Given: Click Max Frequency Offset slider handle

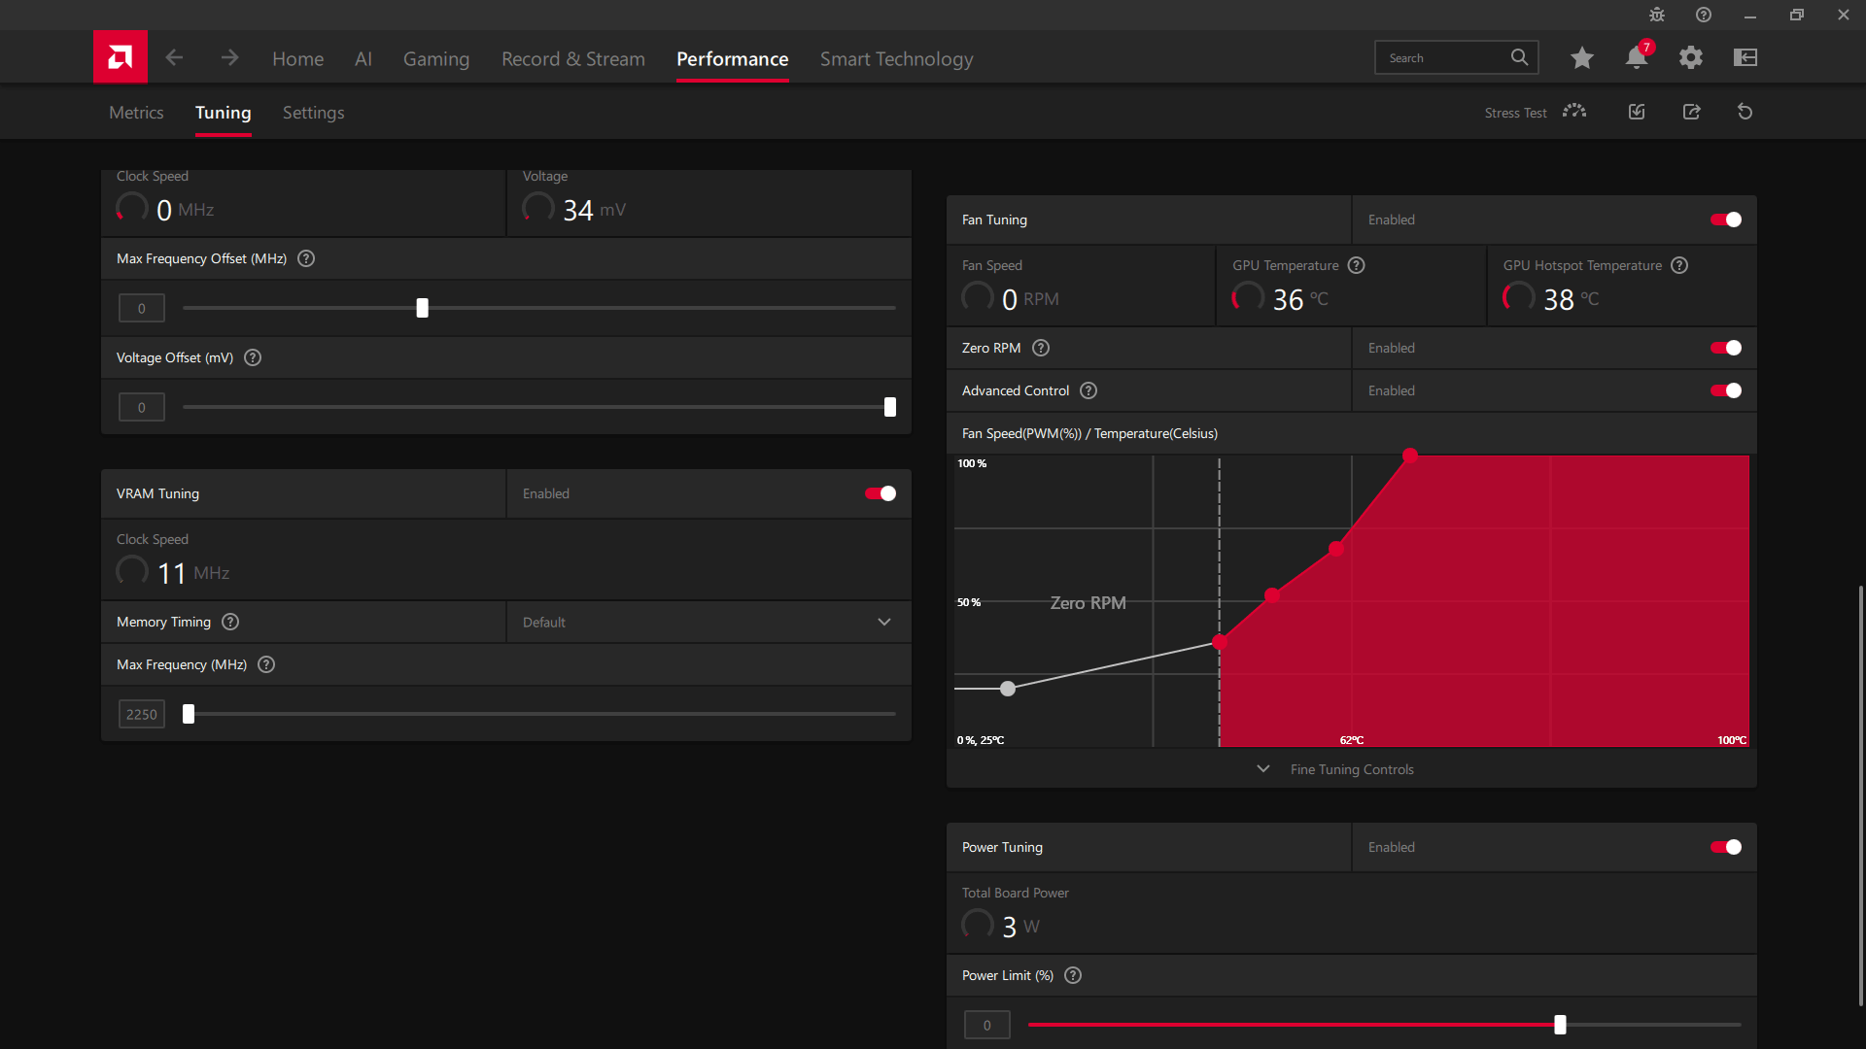Looking at the screenshot, I should click(422, 308).
